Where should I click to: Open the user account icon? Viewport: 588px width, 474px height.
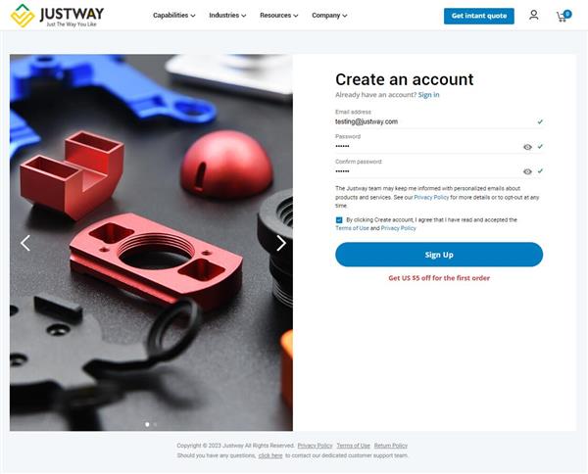click(x=534, y=16)
